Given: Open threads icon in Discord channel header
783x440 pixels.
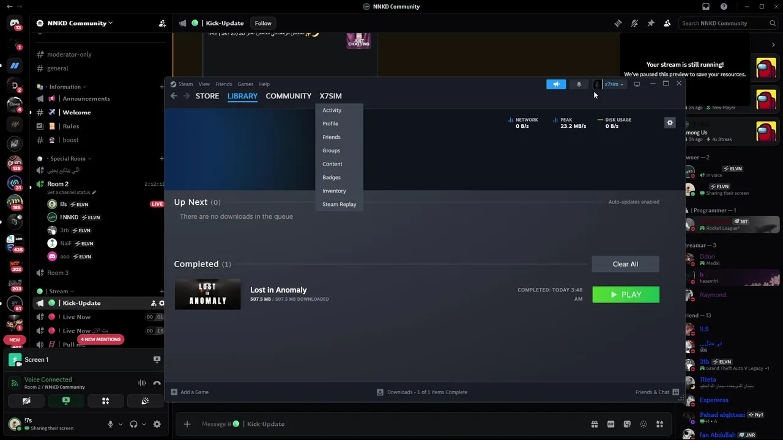Looking at the screenshot, I should pyautogui.click(x=618, y=23).
